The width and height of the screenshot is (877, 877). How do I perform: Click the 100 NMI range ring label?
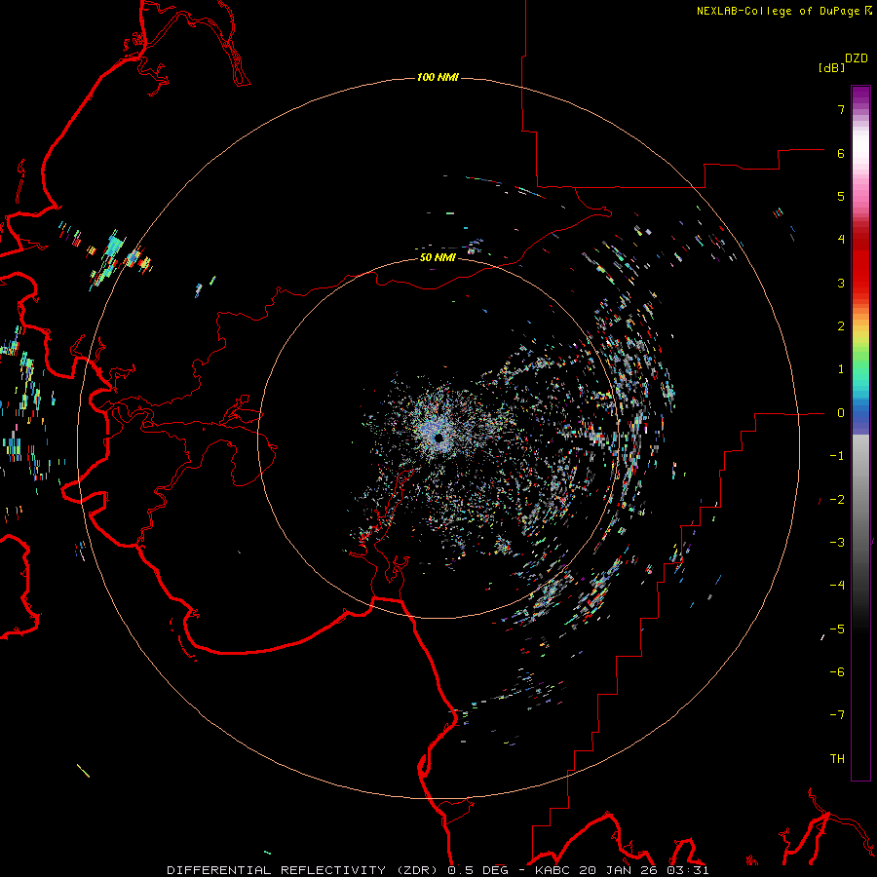tap(438, 77)
